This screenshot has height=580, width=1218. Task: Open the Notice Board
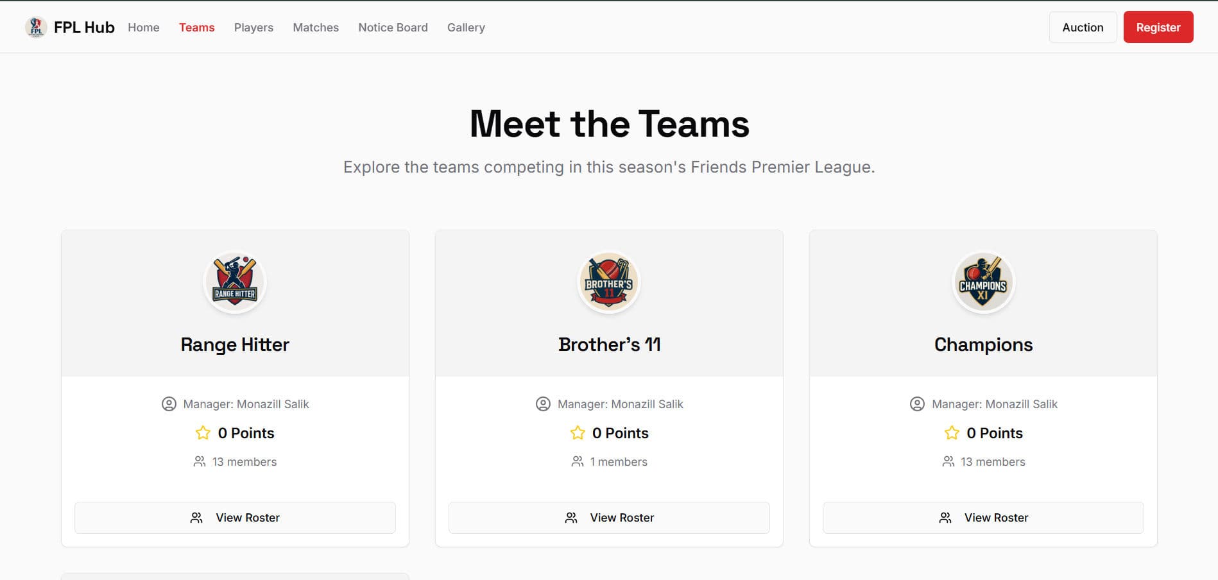[393, 27]
